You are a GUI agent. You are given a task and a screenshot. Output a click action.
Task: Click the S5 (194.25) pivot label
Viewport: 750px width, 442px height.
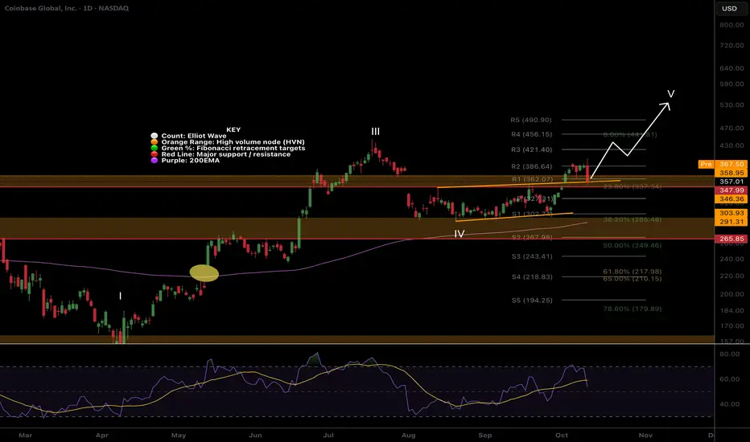click(x=532, y=301)
